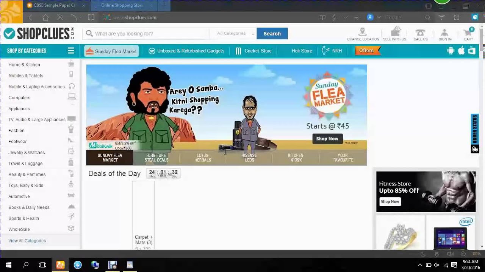Open Windows Start menu
The height and width of the screenshot is (272, 485).
click(8, 265)
